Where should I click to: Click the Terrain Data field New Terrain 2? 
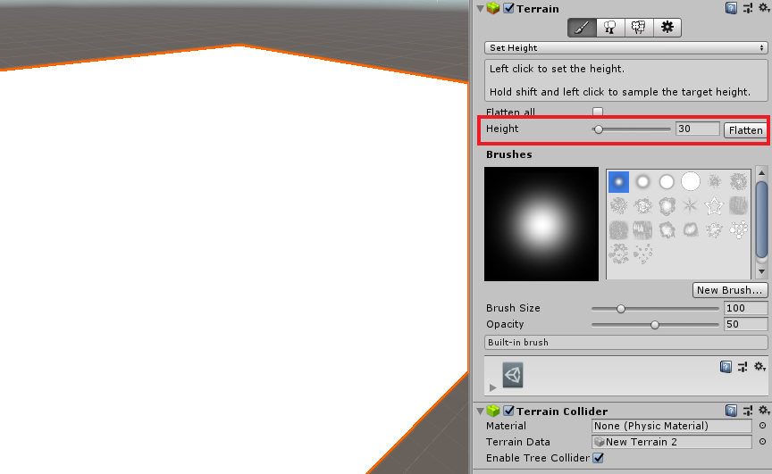coord(672,442)
